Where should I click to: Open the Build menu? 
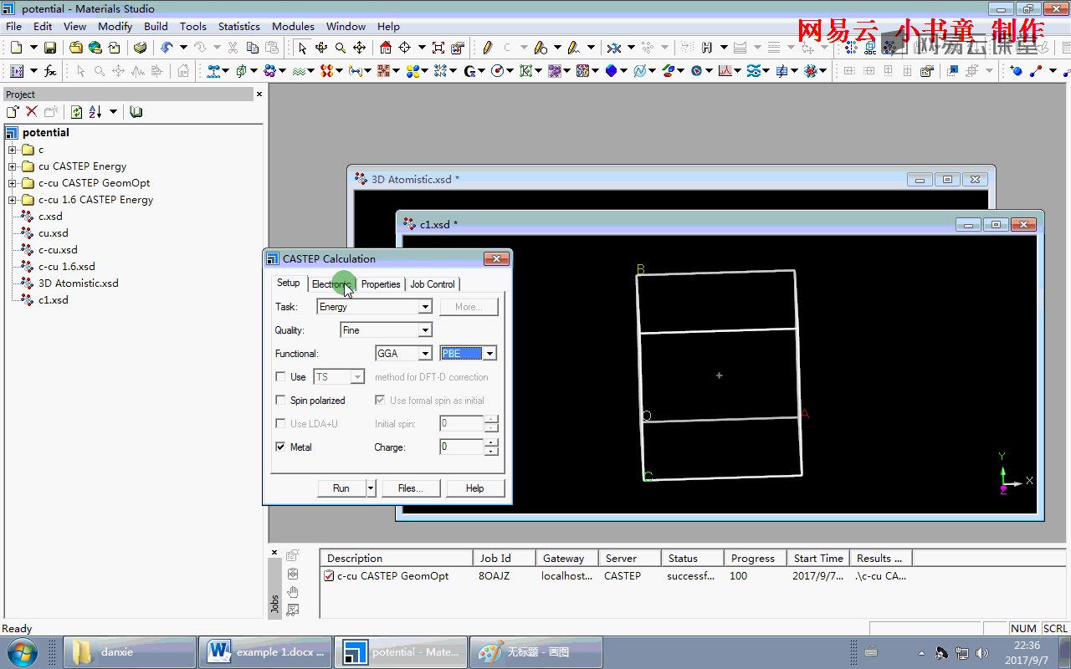click(x=156, y=26)
